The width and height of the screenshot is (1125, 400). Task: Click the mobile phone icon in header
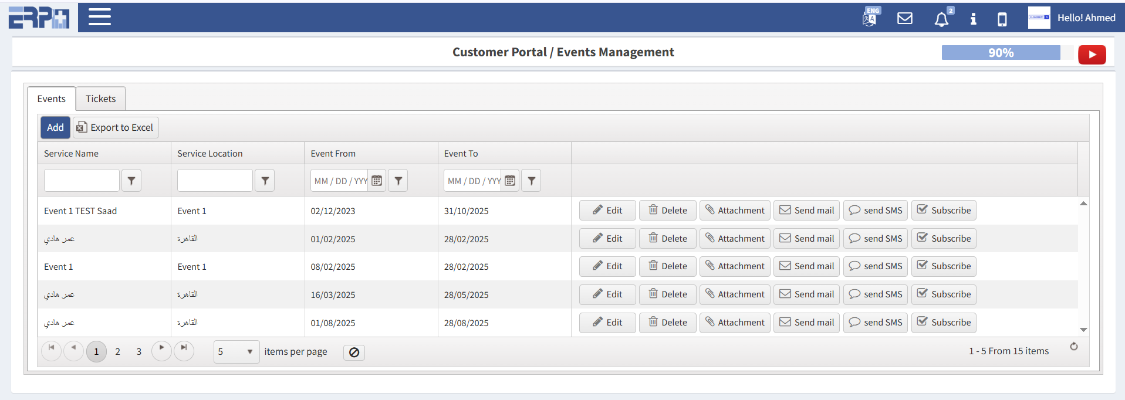point(1002,19)
